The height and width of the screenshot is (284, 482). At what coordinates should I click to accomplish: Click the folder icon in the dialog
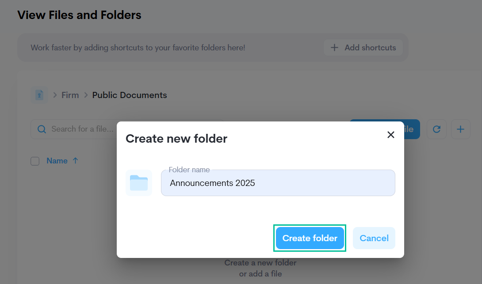[x=139, y=183]
